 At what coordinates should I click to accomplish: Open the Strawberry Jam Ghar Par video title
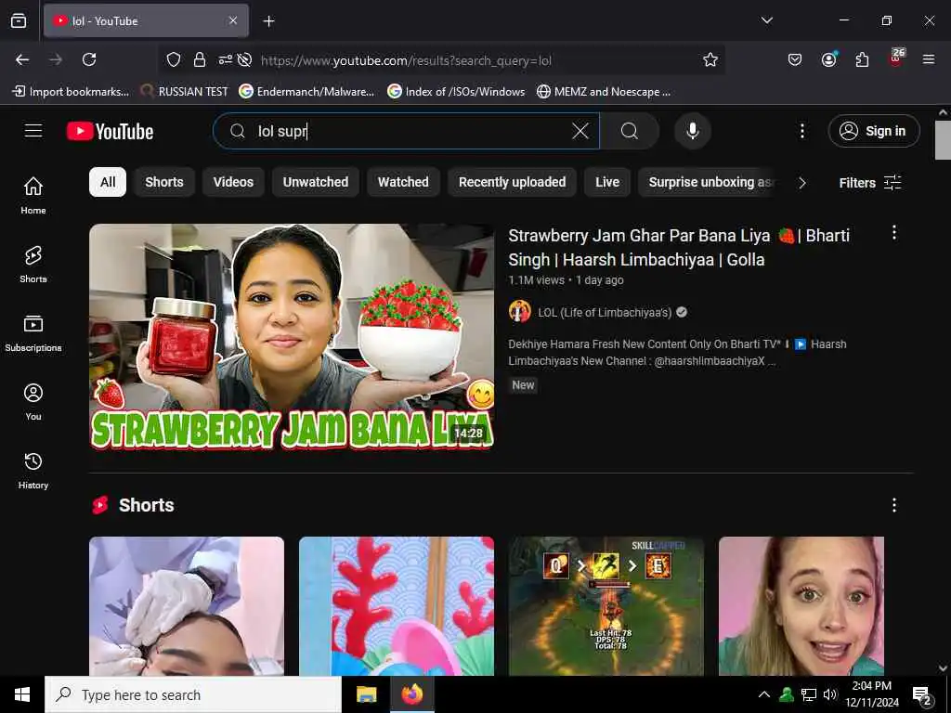[679, 247]
